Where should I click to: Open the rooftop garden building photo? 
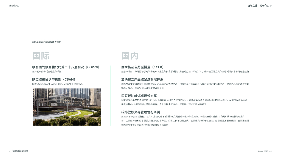[67, 107]
